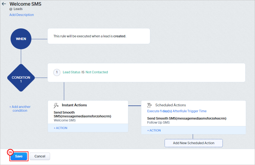Edit the Lead Status criteria field
The height and width of the screenshot is (165, 255).
[71, 72]
